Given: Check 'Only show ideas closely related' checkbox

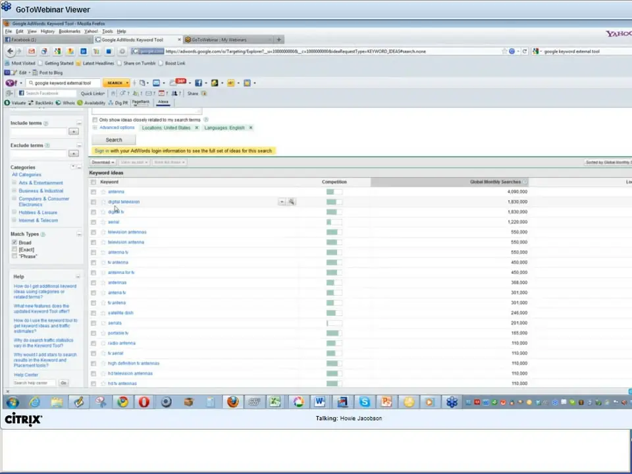Looking at the screenshot, I should [95, 120].
